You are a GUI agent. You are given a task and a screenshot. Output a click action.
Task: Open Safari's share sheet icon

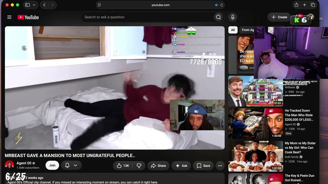tap(296, 5)
